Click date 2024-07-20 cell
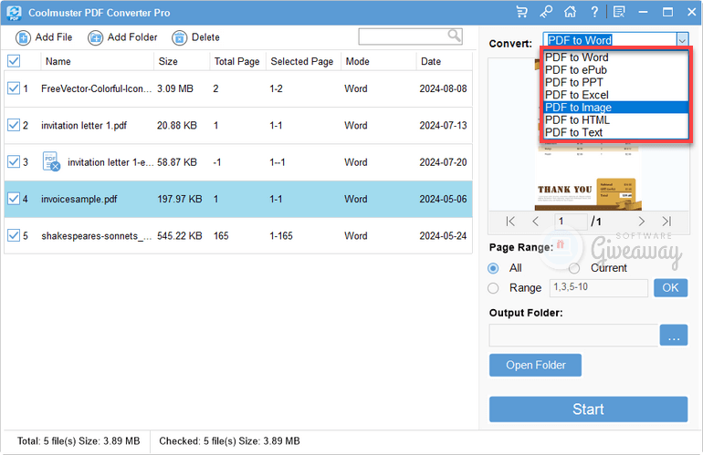Screen dimensions: 703x455 (443, 162)
